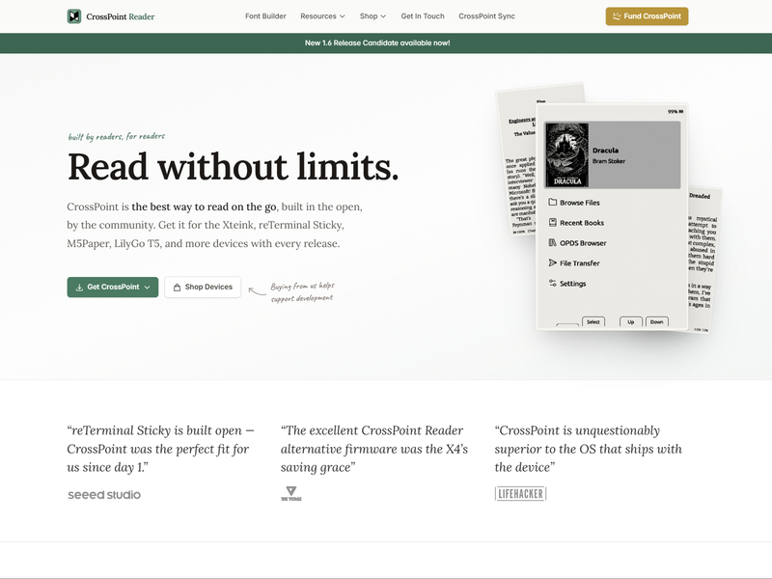Click the OPDS Browser icon

(x=552, y=243)
